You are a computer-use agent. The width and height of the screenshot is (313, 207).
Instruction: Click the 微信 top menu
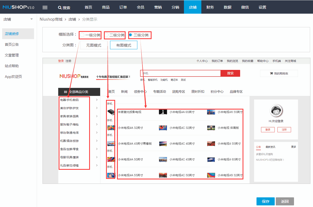coord(245,7)
